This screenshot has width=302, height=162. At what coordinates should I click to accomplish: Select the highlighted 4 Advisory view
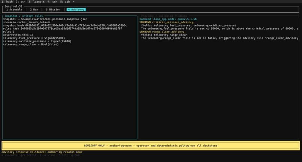(x=76, y=9)
